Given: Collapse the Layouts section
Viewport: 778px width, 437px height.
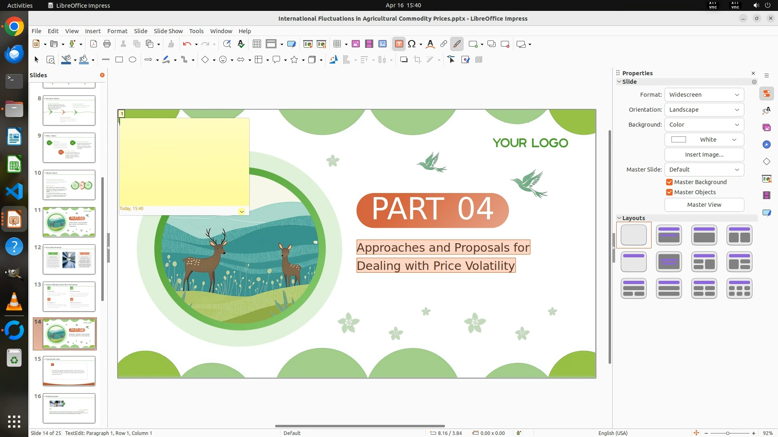Looking at the screenshot, I should [x=619, y=218].
